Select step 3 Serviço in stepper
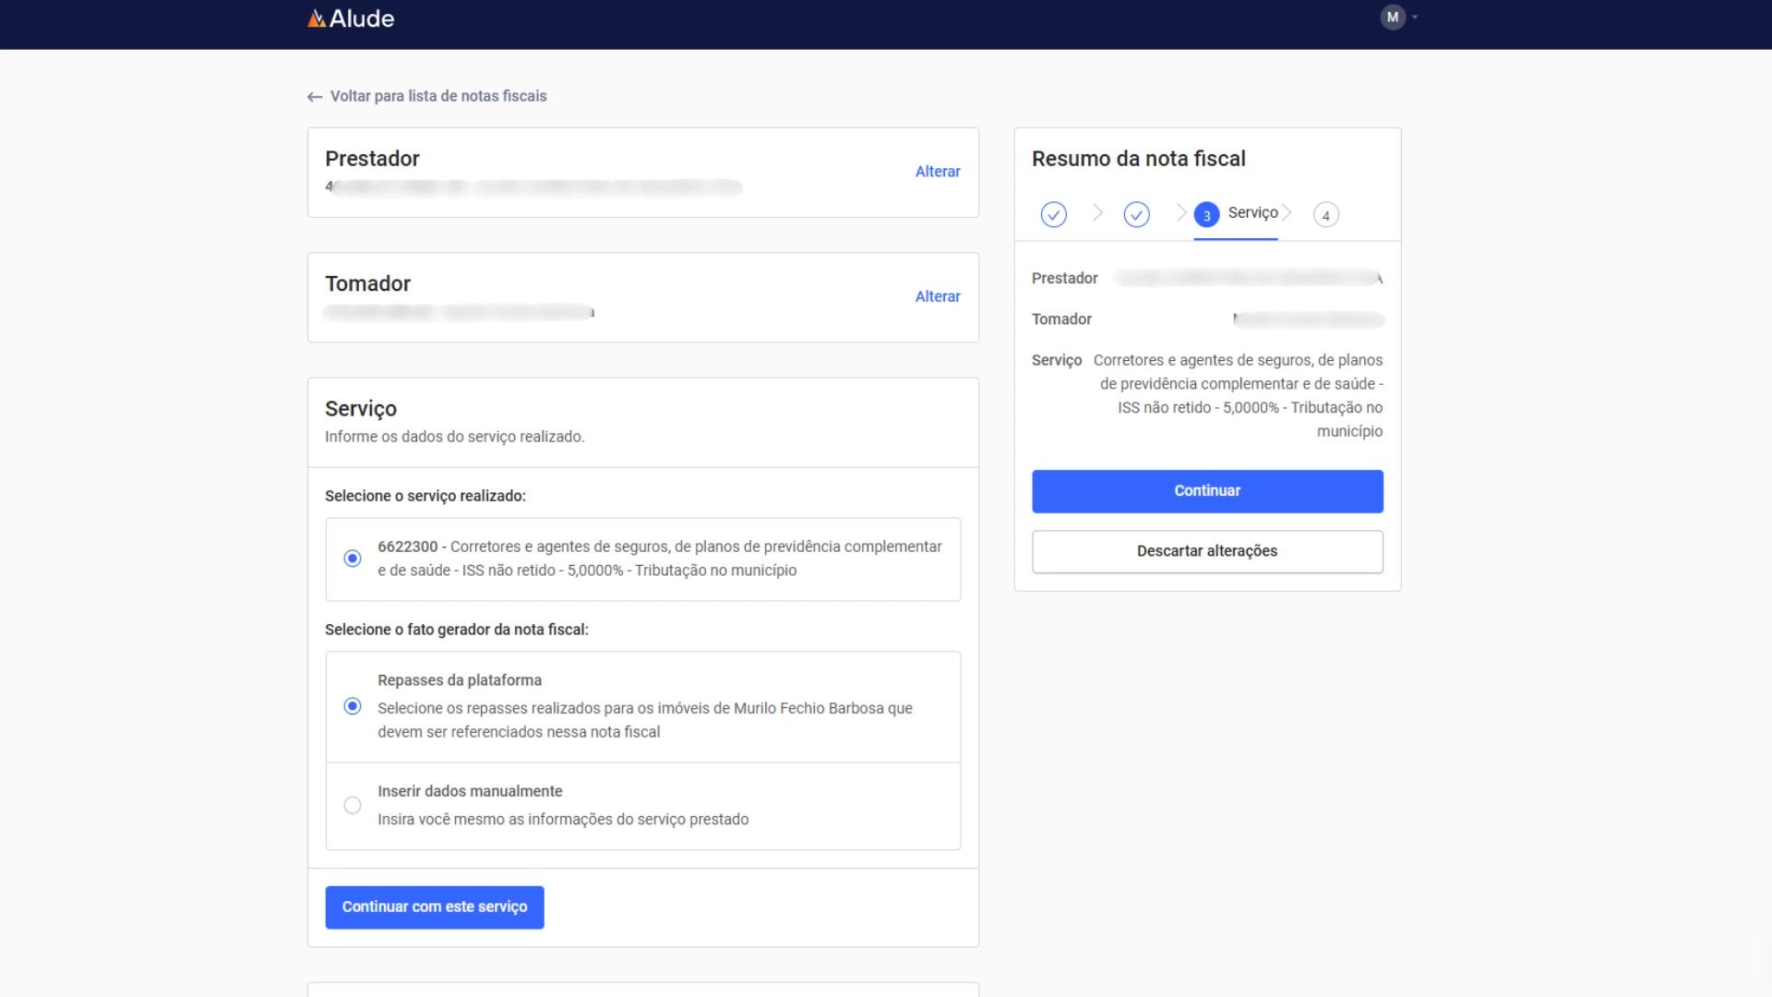This screenshot has width=1772, height=997. click(1236, 214)
